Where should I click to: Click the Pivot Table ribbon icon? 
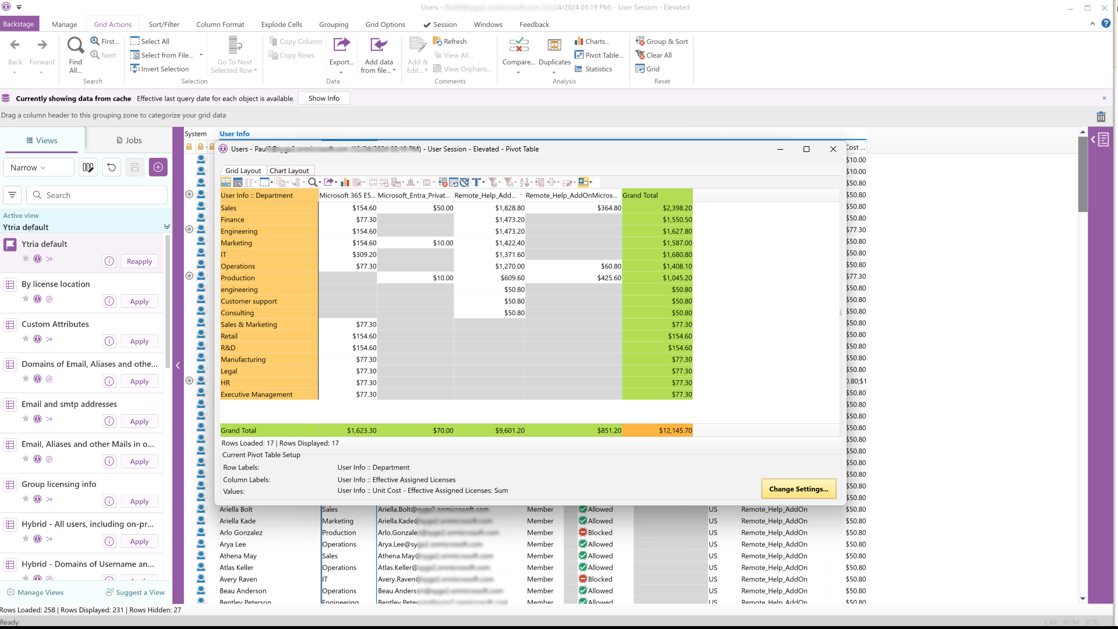coord(579,55)
